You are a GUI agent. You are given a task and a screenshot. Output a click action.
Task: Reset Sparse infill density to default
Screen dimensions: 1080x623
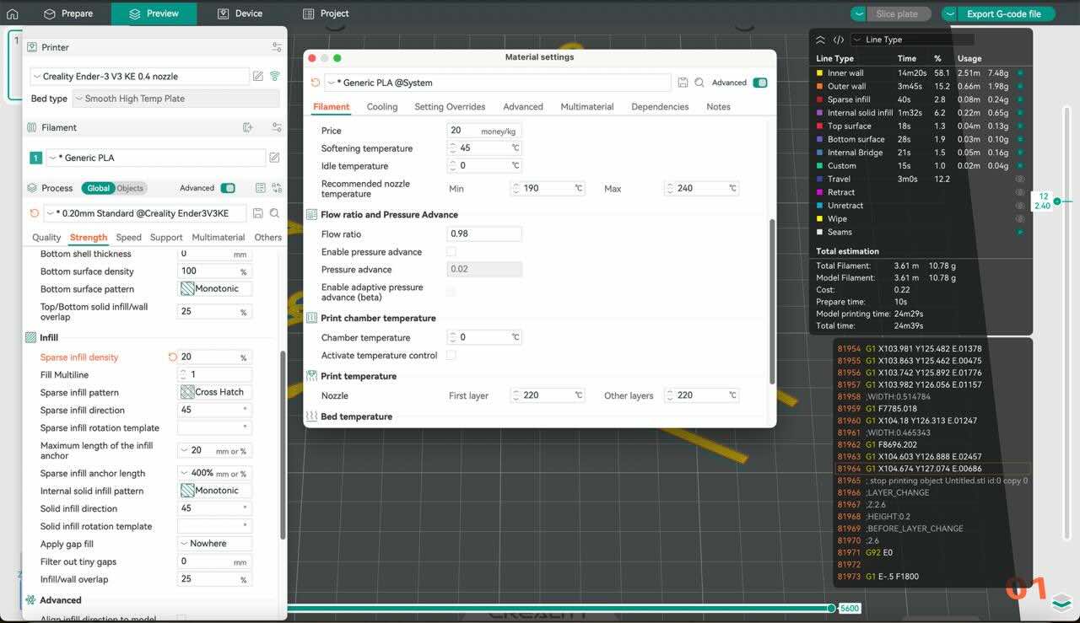click(x=173, y=357)
